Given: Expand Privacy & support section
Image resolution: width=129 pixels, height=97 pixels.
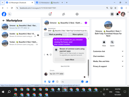Looking at the screenshot, I should point(108,66).
